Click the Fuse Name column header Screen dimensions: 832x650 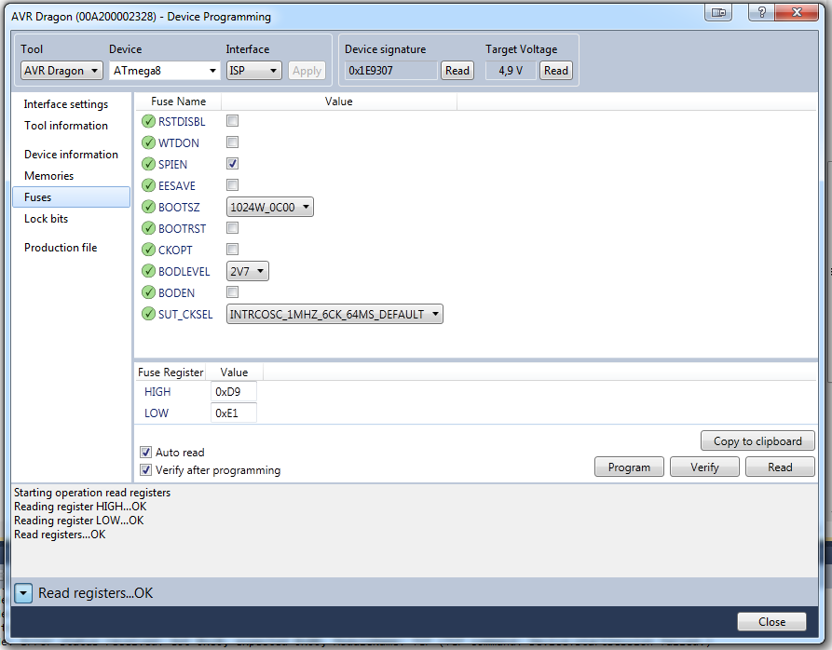(x=178, y=102)
